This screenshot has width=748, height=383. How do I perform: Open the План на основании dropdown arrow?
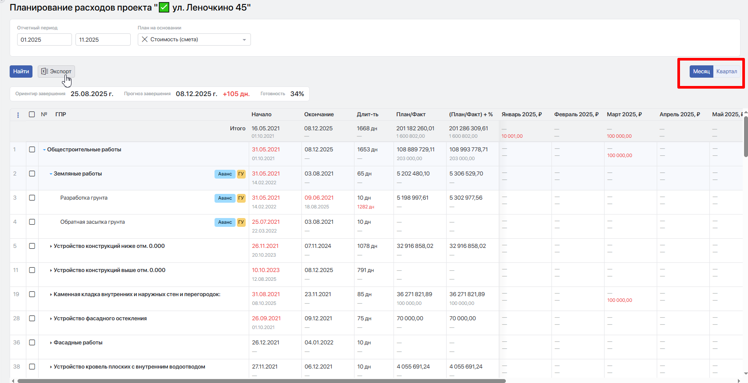(x=244, y=40)
